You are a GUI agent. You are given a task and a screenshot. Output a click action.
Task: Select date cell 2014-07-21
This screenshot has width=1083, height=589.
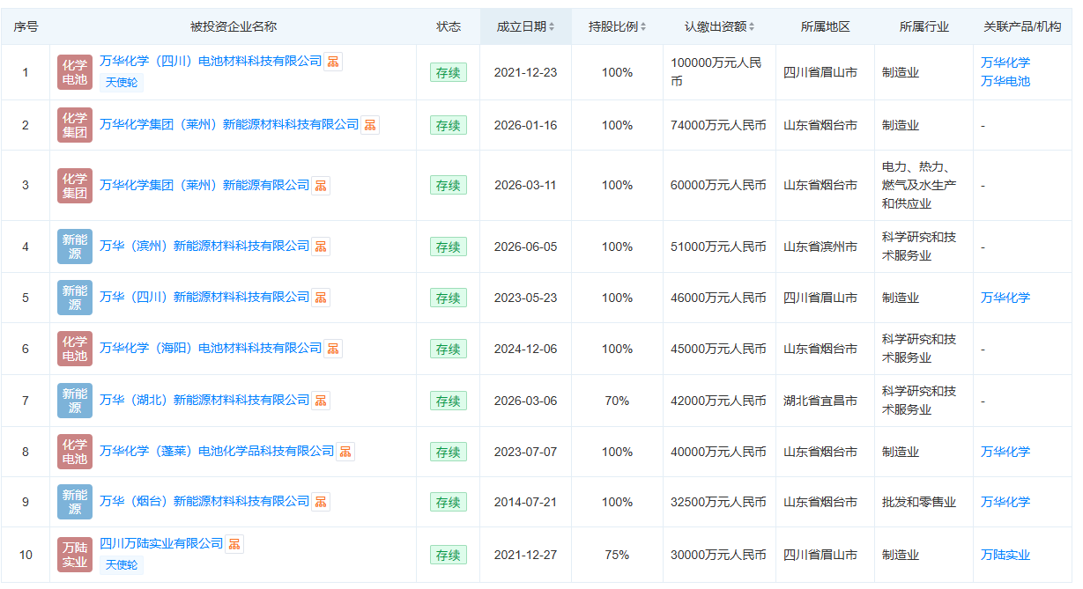click(x=526, y=502)
